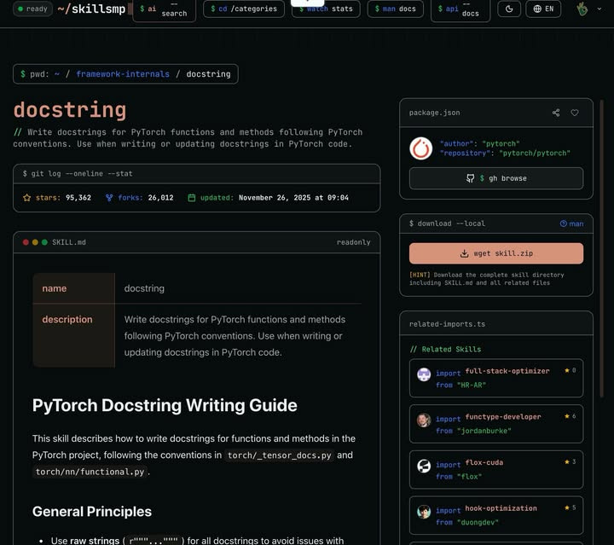This screenshot has height=545, width=614.
Task: Favorite the skill with the heart icon
Action: (575, 113)
